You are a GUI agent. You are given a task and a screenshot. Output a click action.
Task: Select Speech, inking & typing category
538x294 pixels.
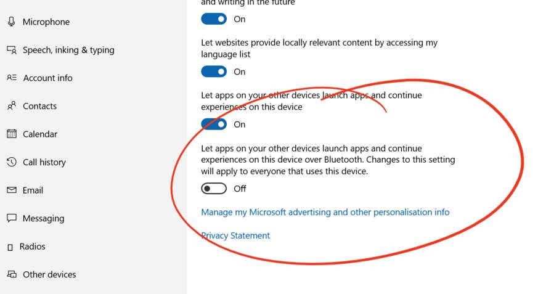[x=60, y=50]
